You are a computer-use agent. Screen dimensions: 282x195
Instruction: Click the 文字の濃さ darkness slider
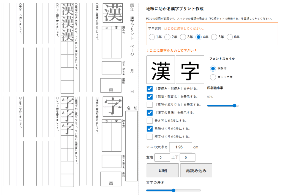173,190
